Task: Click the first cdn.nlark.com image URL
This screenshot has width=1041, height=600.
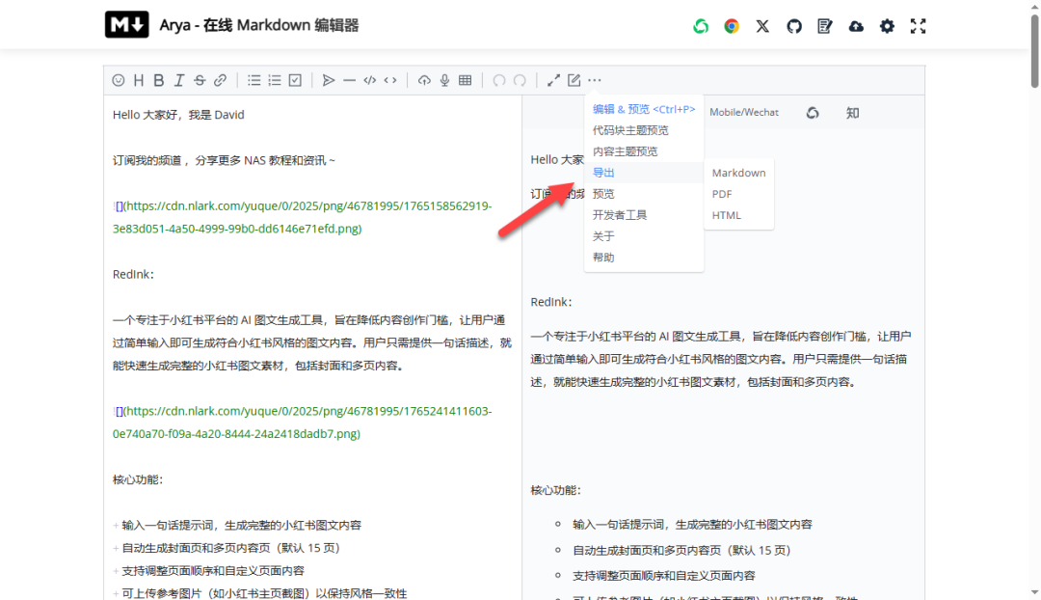Action: click(303, 217)
